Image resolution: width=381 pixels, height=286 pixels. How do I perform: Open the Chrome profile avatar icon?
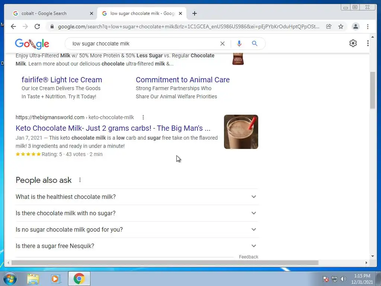pos(356,26)
